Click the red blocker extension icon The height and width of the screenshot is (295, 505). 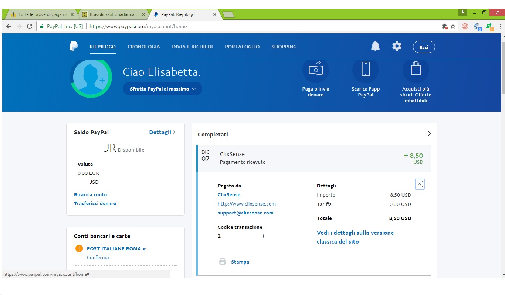(465, 26)
